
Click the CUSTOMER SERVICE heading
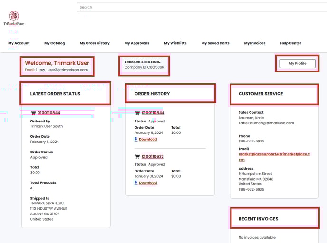(x=260, y=94)
